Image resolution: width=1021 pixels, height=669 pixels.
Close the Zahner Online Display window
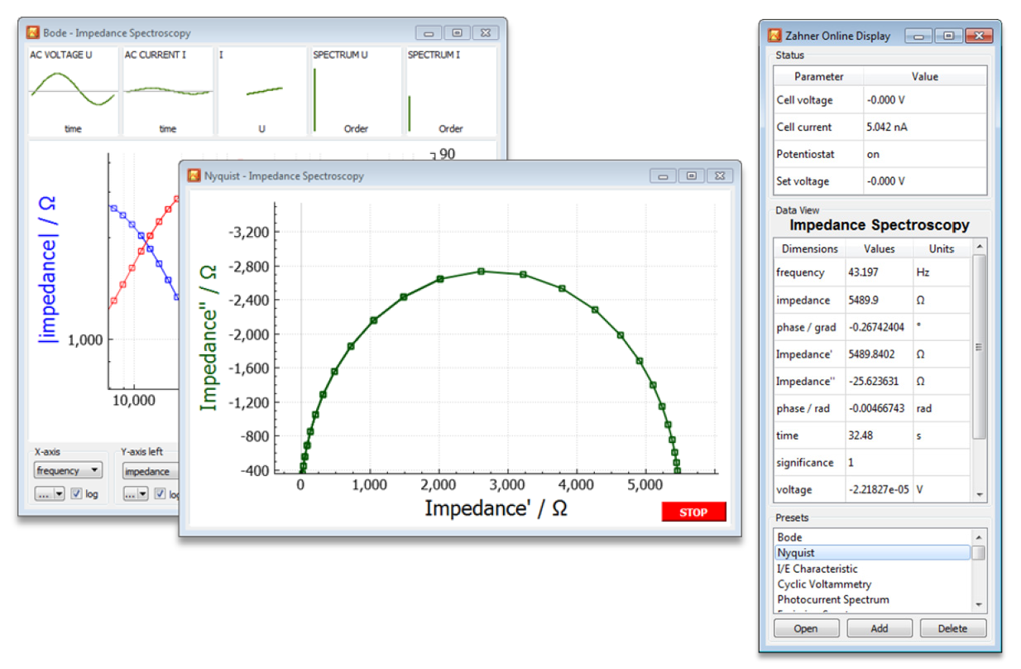click(x=978, y=36)
